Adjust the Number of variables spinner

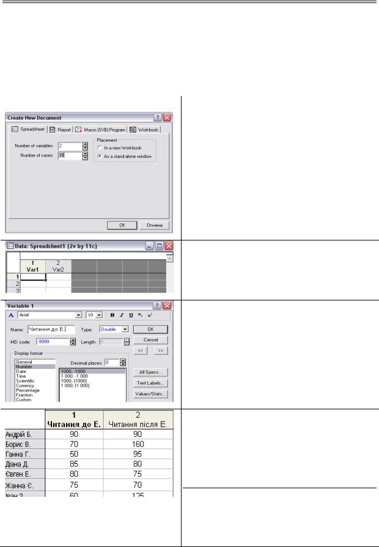tap(85, 146)
